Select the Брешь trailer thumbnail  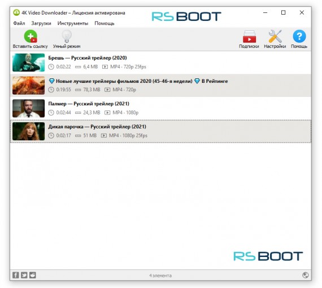29,63
